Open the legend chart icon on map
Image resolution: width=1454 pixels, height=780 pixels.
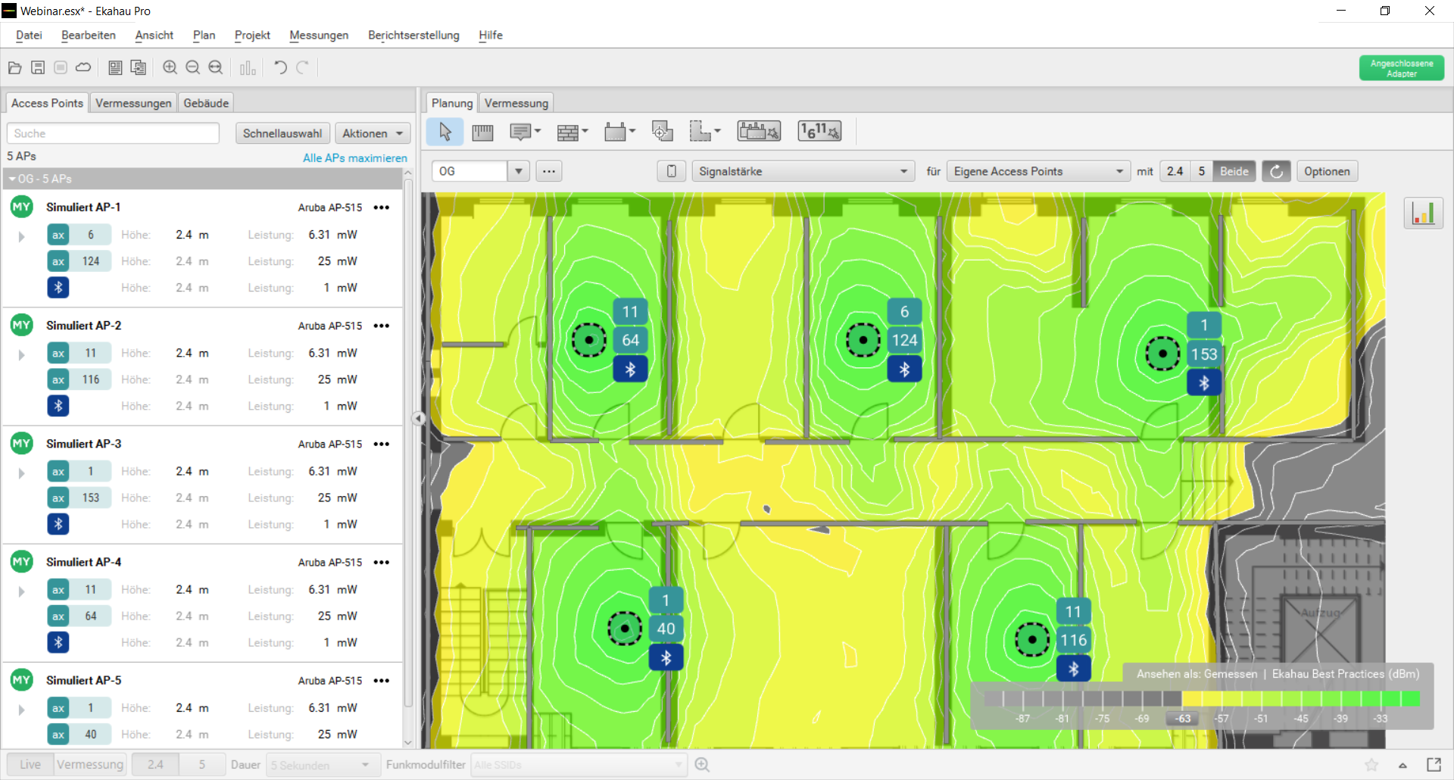point(1423,213)
